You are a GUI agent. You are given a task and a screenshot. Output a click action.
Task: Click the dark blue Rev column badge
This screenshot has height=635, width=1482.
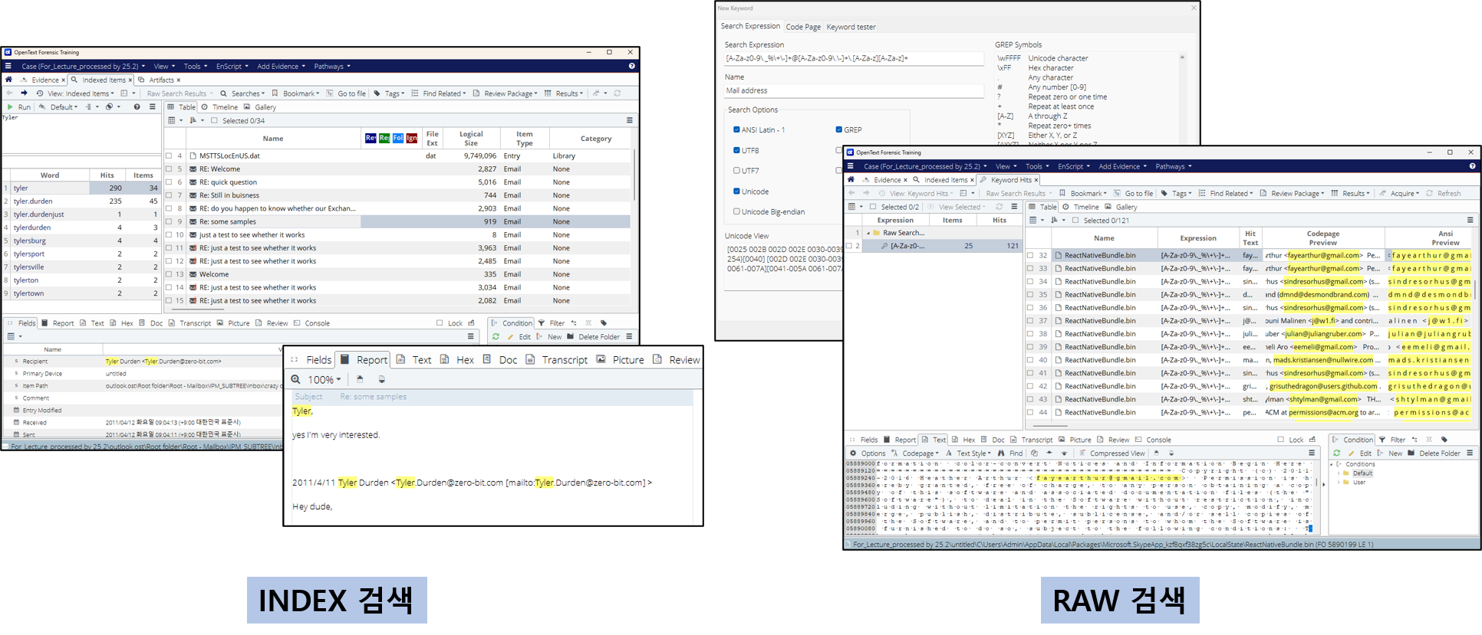[370, 139]
